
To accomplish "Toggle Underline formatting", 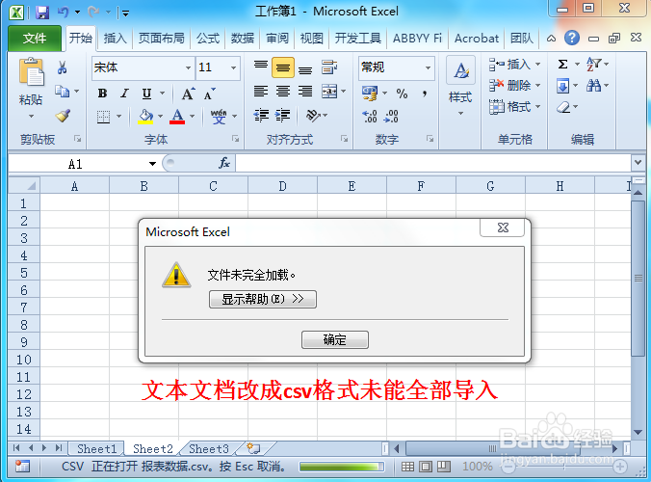I will click(146, 94).
